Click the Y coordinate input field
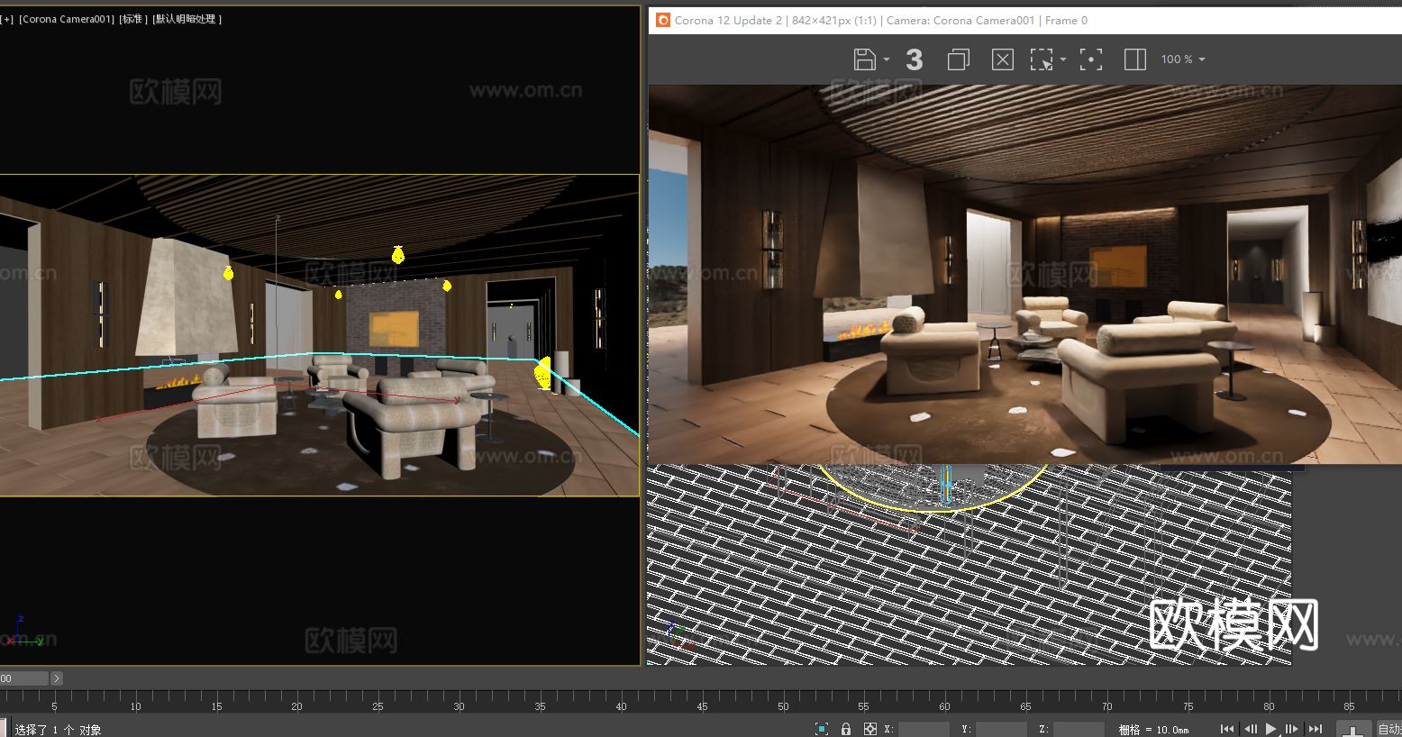The image size is (1402, 737). coord(1001,729)
